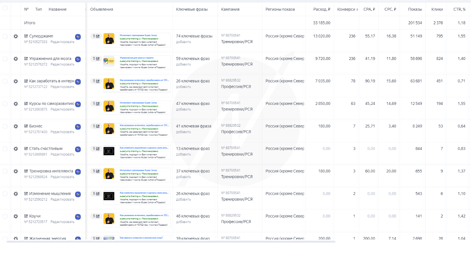Screen dimensions: 471x265
Task: Sort table by Клики column header
Action: click(x=437, y=9)
